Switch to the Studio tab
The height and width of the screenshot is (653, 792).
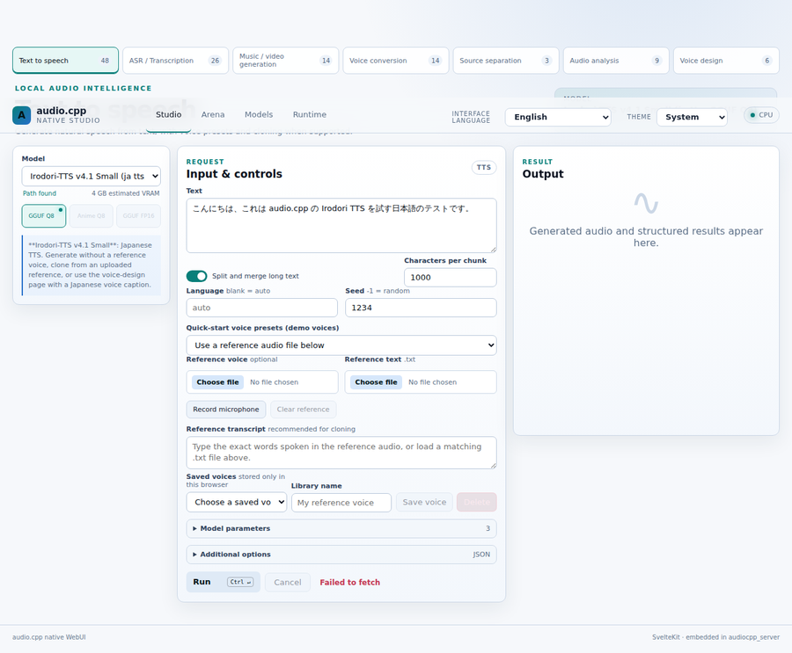(169, 114)
